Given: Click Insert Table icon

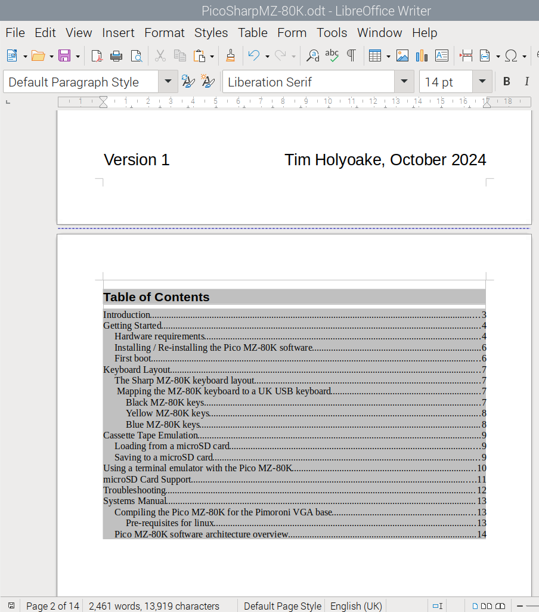Looking at the screenshot, I should [x=375, y=56].
